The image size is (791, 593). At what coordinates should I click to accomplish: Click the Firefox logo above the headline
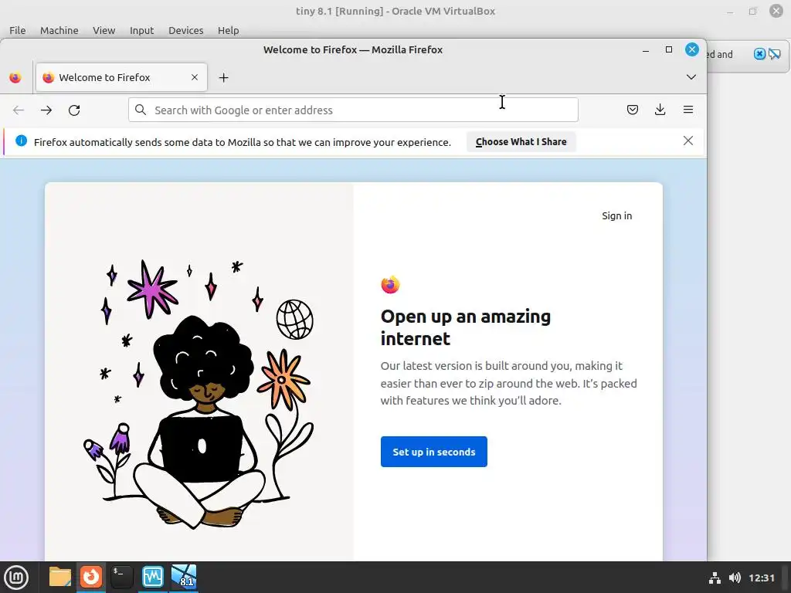390,284
